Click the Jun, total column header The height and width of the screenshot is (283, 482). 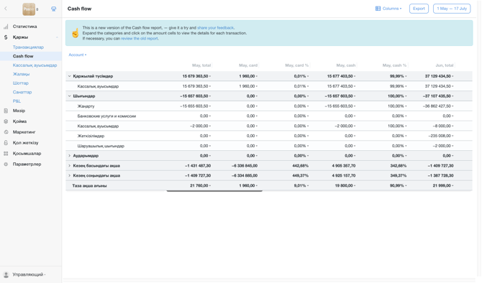(444, 65)
